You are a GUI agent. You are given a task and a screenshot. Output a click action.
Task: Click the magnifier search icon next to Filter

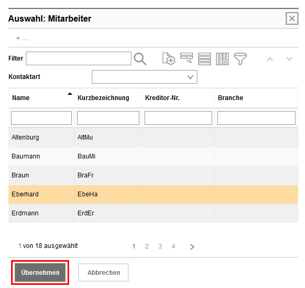(x=140, y=59)
